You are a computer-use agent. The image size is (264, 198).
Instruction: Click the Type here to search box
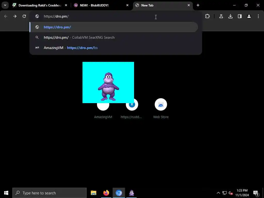coord(49,193)
